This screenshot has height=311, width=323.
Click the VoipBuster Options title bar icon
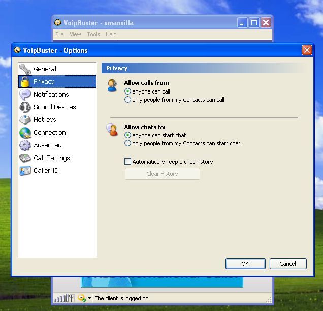17,50
